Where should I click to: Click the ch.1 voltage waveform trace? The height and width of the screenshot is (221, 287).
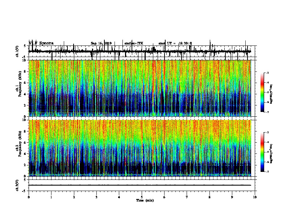pyautogui.click(x=140, y=51)
